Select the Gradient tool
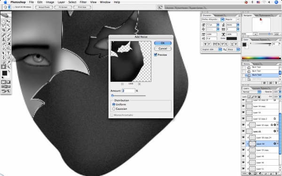The height and width of the screenshot is (176, 282). 8,44
